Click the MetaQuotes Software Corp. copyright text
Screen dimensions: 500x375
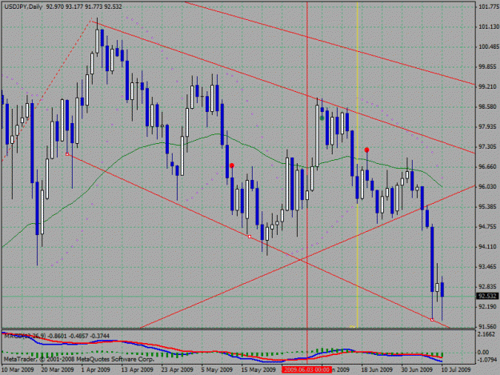78,359
